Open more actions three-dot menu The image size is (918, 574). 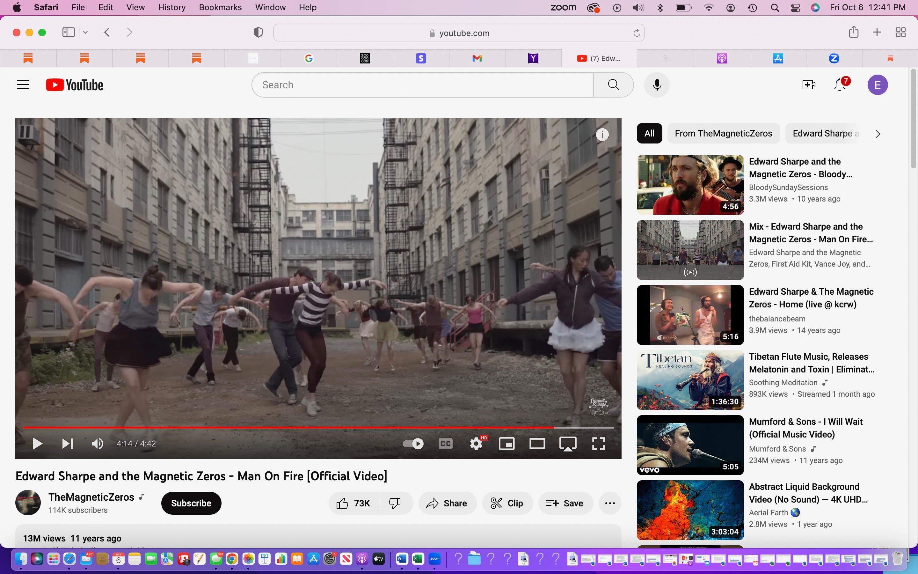(610, 503)
